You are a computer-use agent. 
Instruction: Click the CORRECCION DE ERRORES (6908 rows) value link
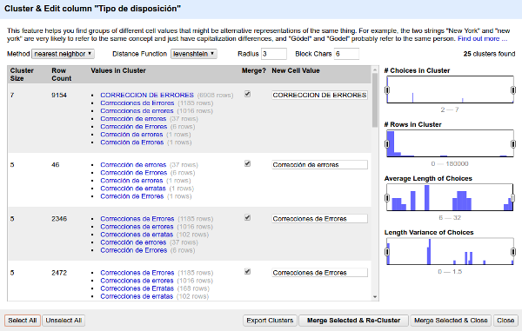[x=147, y=95]
